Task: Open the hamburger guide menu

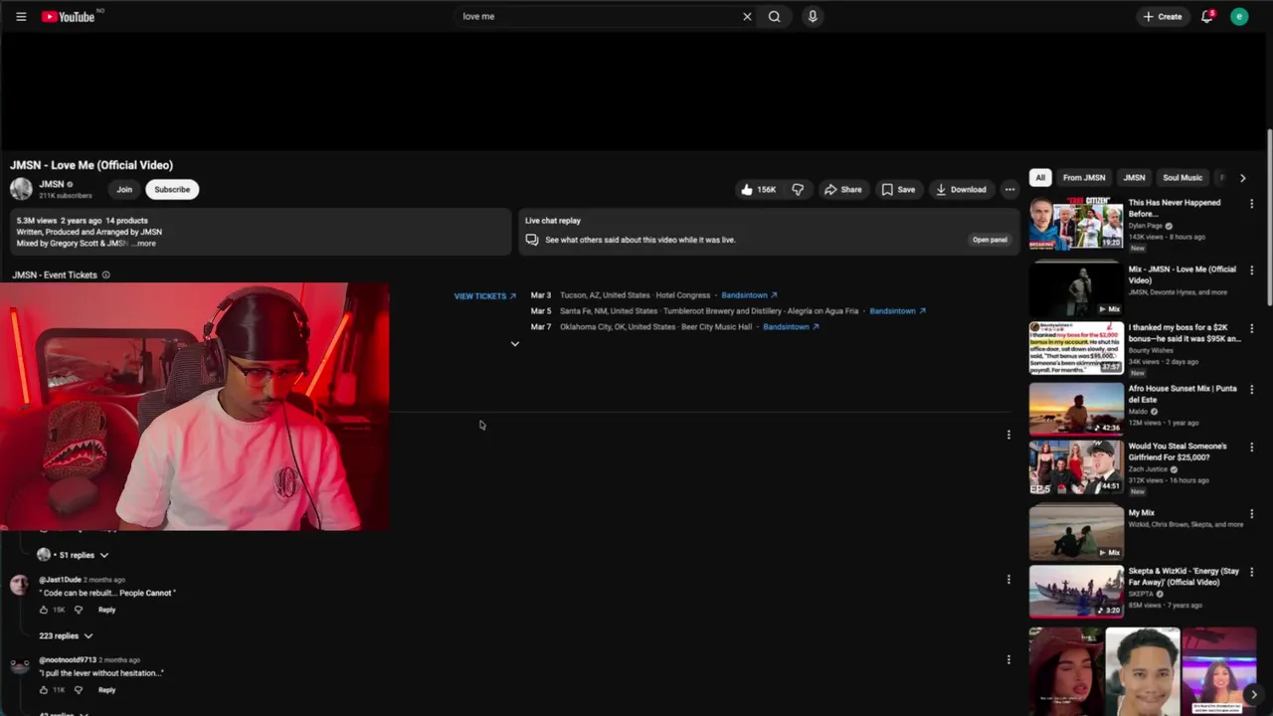Action: (x=21, y=16)
